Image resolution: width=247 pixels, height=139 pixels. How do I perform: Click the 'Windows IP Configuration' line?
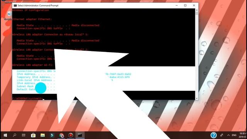(31, 10)
